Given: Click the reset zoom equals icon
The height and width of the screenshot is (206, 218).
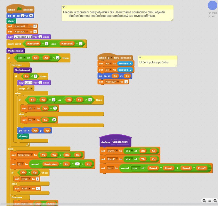Looking at the screenshot, I should tap(210, 201).
